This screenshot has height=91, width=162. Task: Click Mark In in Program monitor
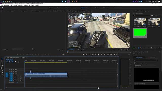pos(86,54)
